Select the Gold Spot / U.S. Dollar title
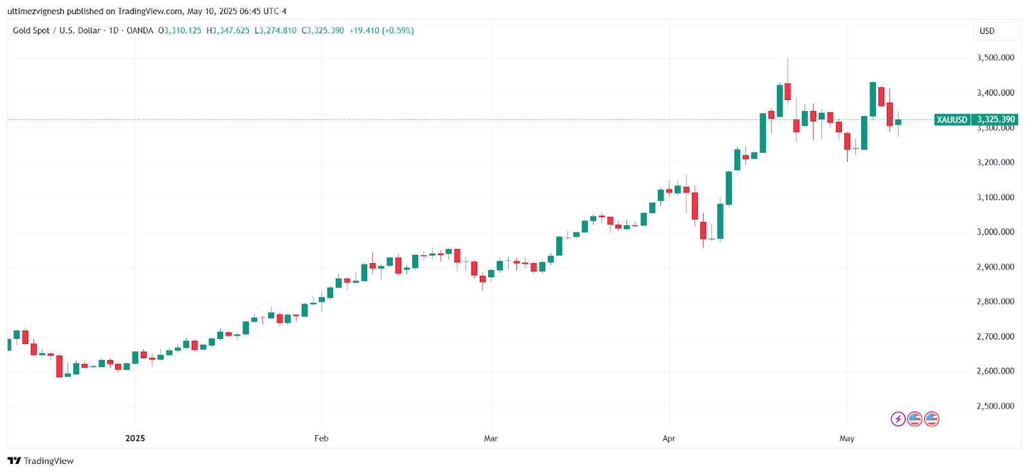Image resolution: width=1029 pixels, height=473 pixels. click(x=57, y=31)
